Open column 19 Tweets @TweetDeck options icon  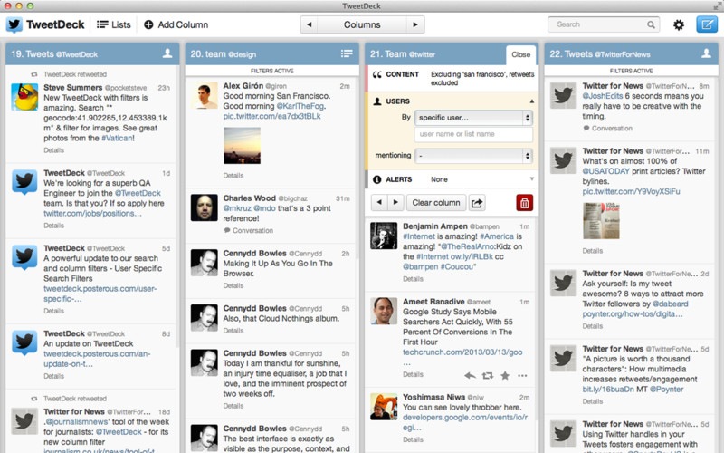(x=167, y=53)
